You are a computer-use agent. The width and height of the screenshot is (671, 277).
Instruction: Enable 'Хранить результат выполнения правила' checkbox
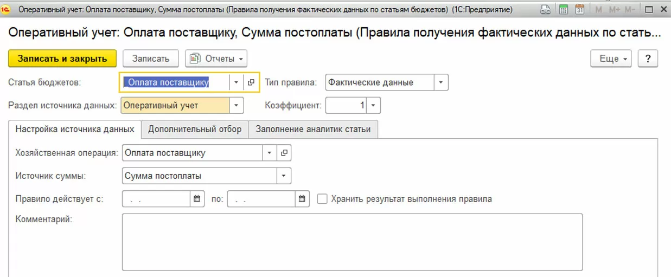coord(322,199)
